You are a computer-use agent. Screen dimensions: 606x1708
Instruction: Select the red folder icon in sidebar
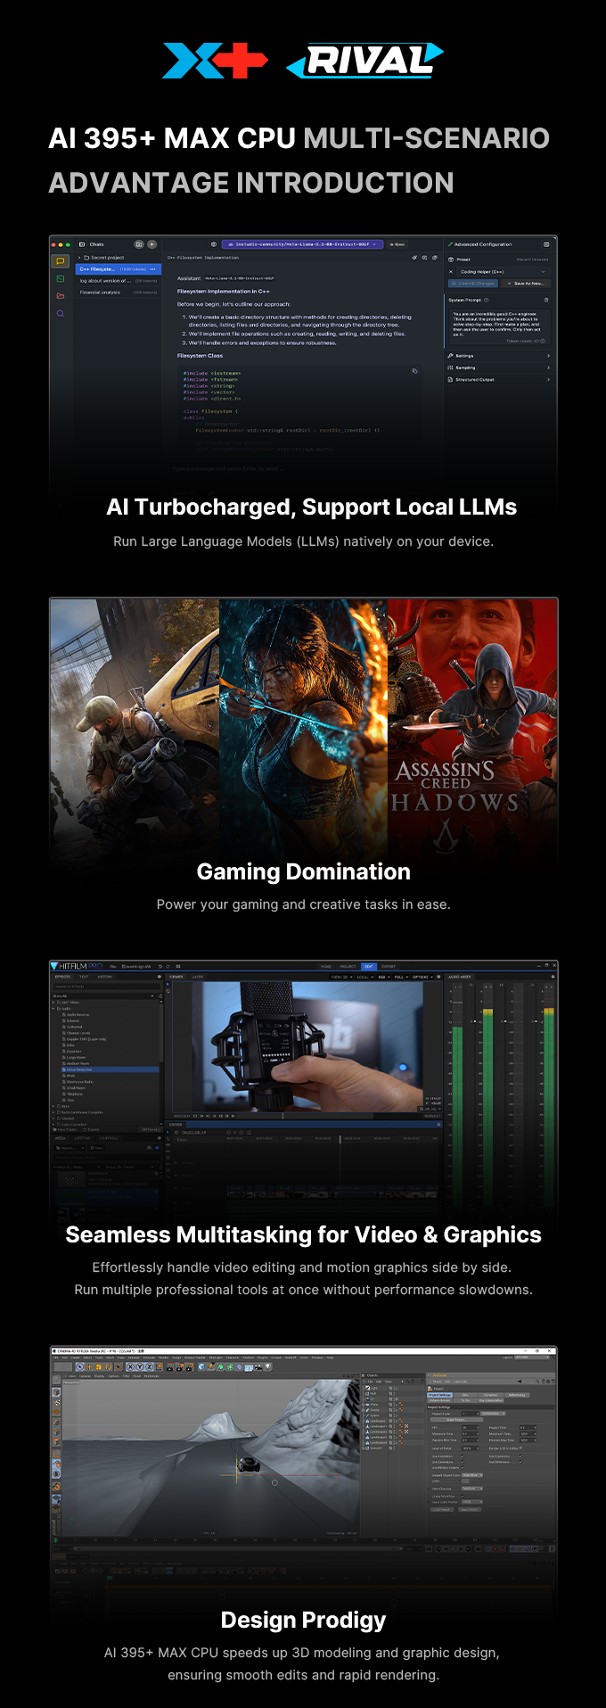click(x=61, y=296)
